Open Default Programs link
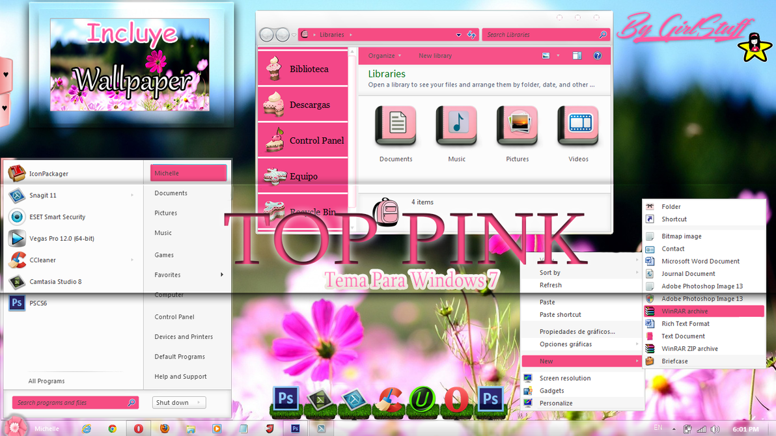776x436 pixels. point(180,357)
